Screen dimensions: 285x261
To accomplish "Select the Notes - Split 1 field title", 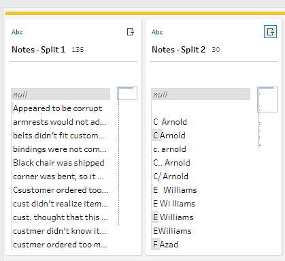I will coord(38,50).
